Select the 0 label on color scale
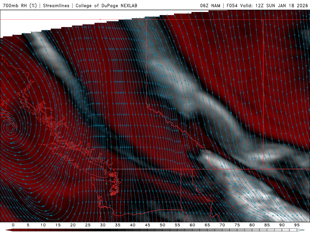The image size is (310, 232). tap(13, 225)
